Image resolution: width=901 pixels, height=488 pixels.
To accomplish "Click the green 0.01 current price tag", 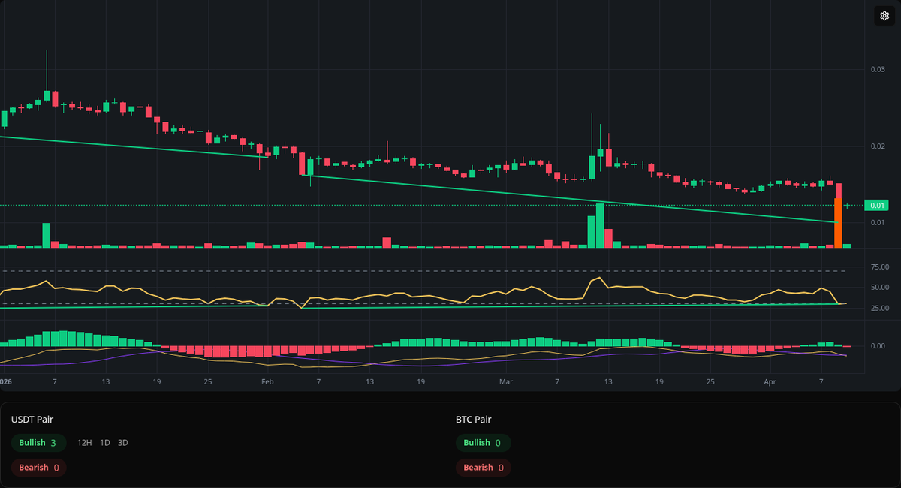I will click(x=877, y=205).
